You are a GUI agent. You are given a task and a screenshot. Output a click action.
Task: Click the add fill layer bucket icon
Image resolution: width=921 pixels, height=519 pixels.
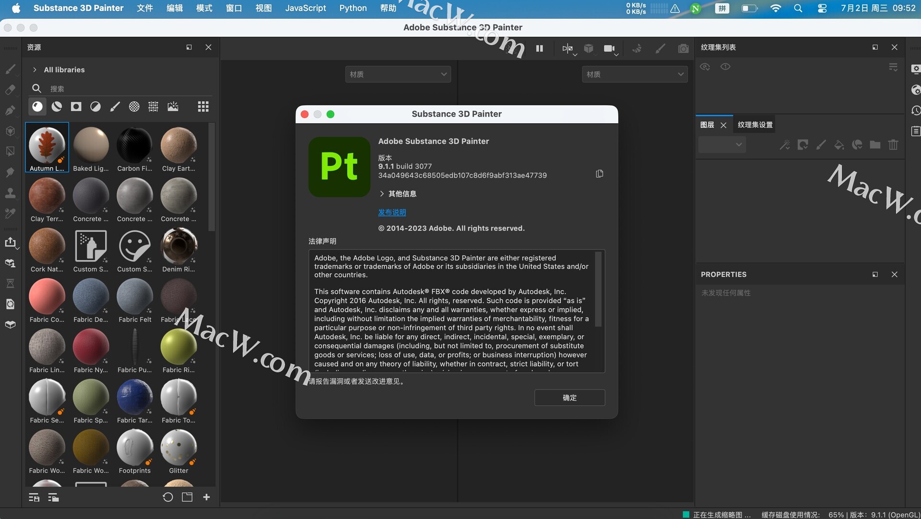point(839,144)
